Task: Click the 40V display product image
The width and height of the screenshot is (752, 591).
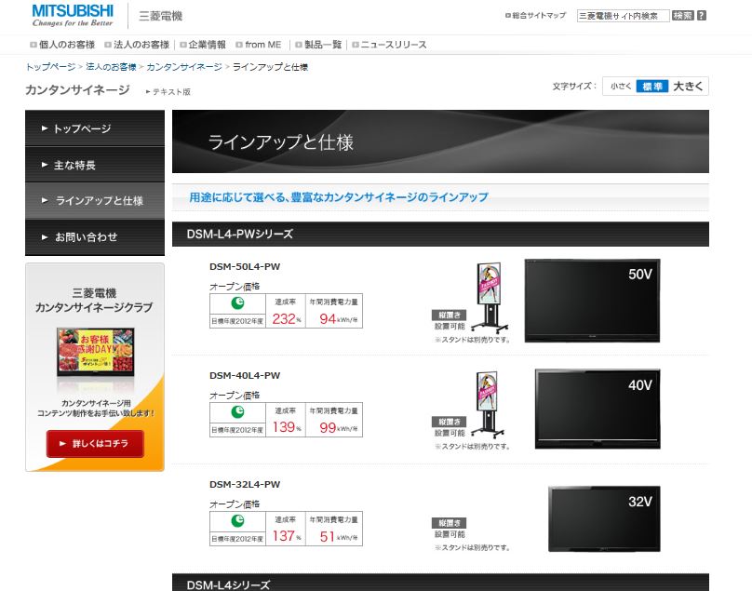Action: (598, 410)
